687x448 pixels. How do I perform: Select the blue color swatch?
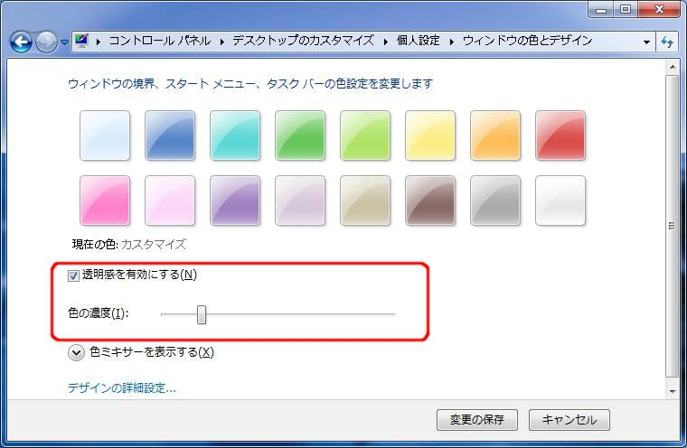(x=170, y=135)
